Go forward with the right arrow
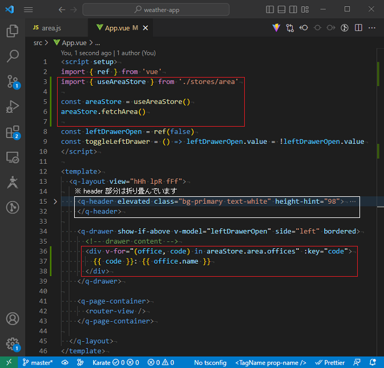This screenshot has width=384, height=368. click(74, 10)
